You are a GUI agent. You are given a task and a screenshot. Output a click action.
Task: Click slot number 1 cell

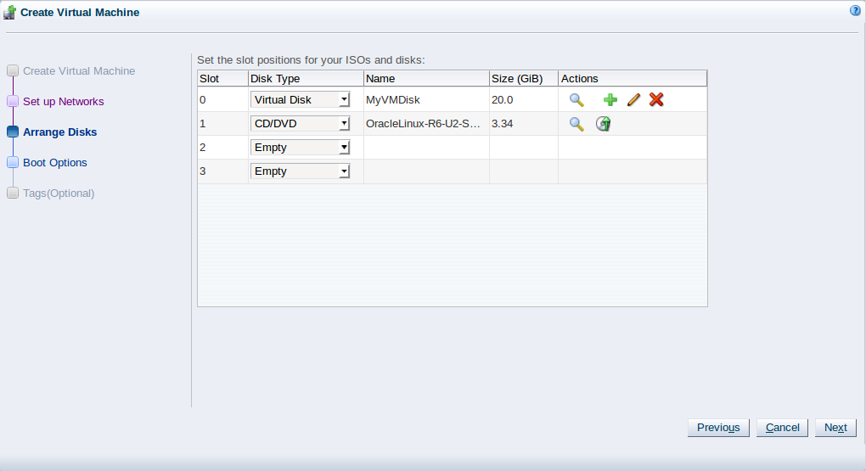tap(223, 124)
